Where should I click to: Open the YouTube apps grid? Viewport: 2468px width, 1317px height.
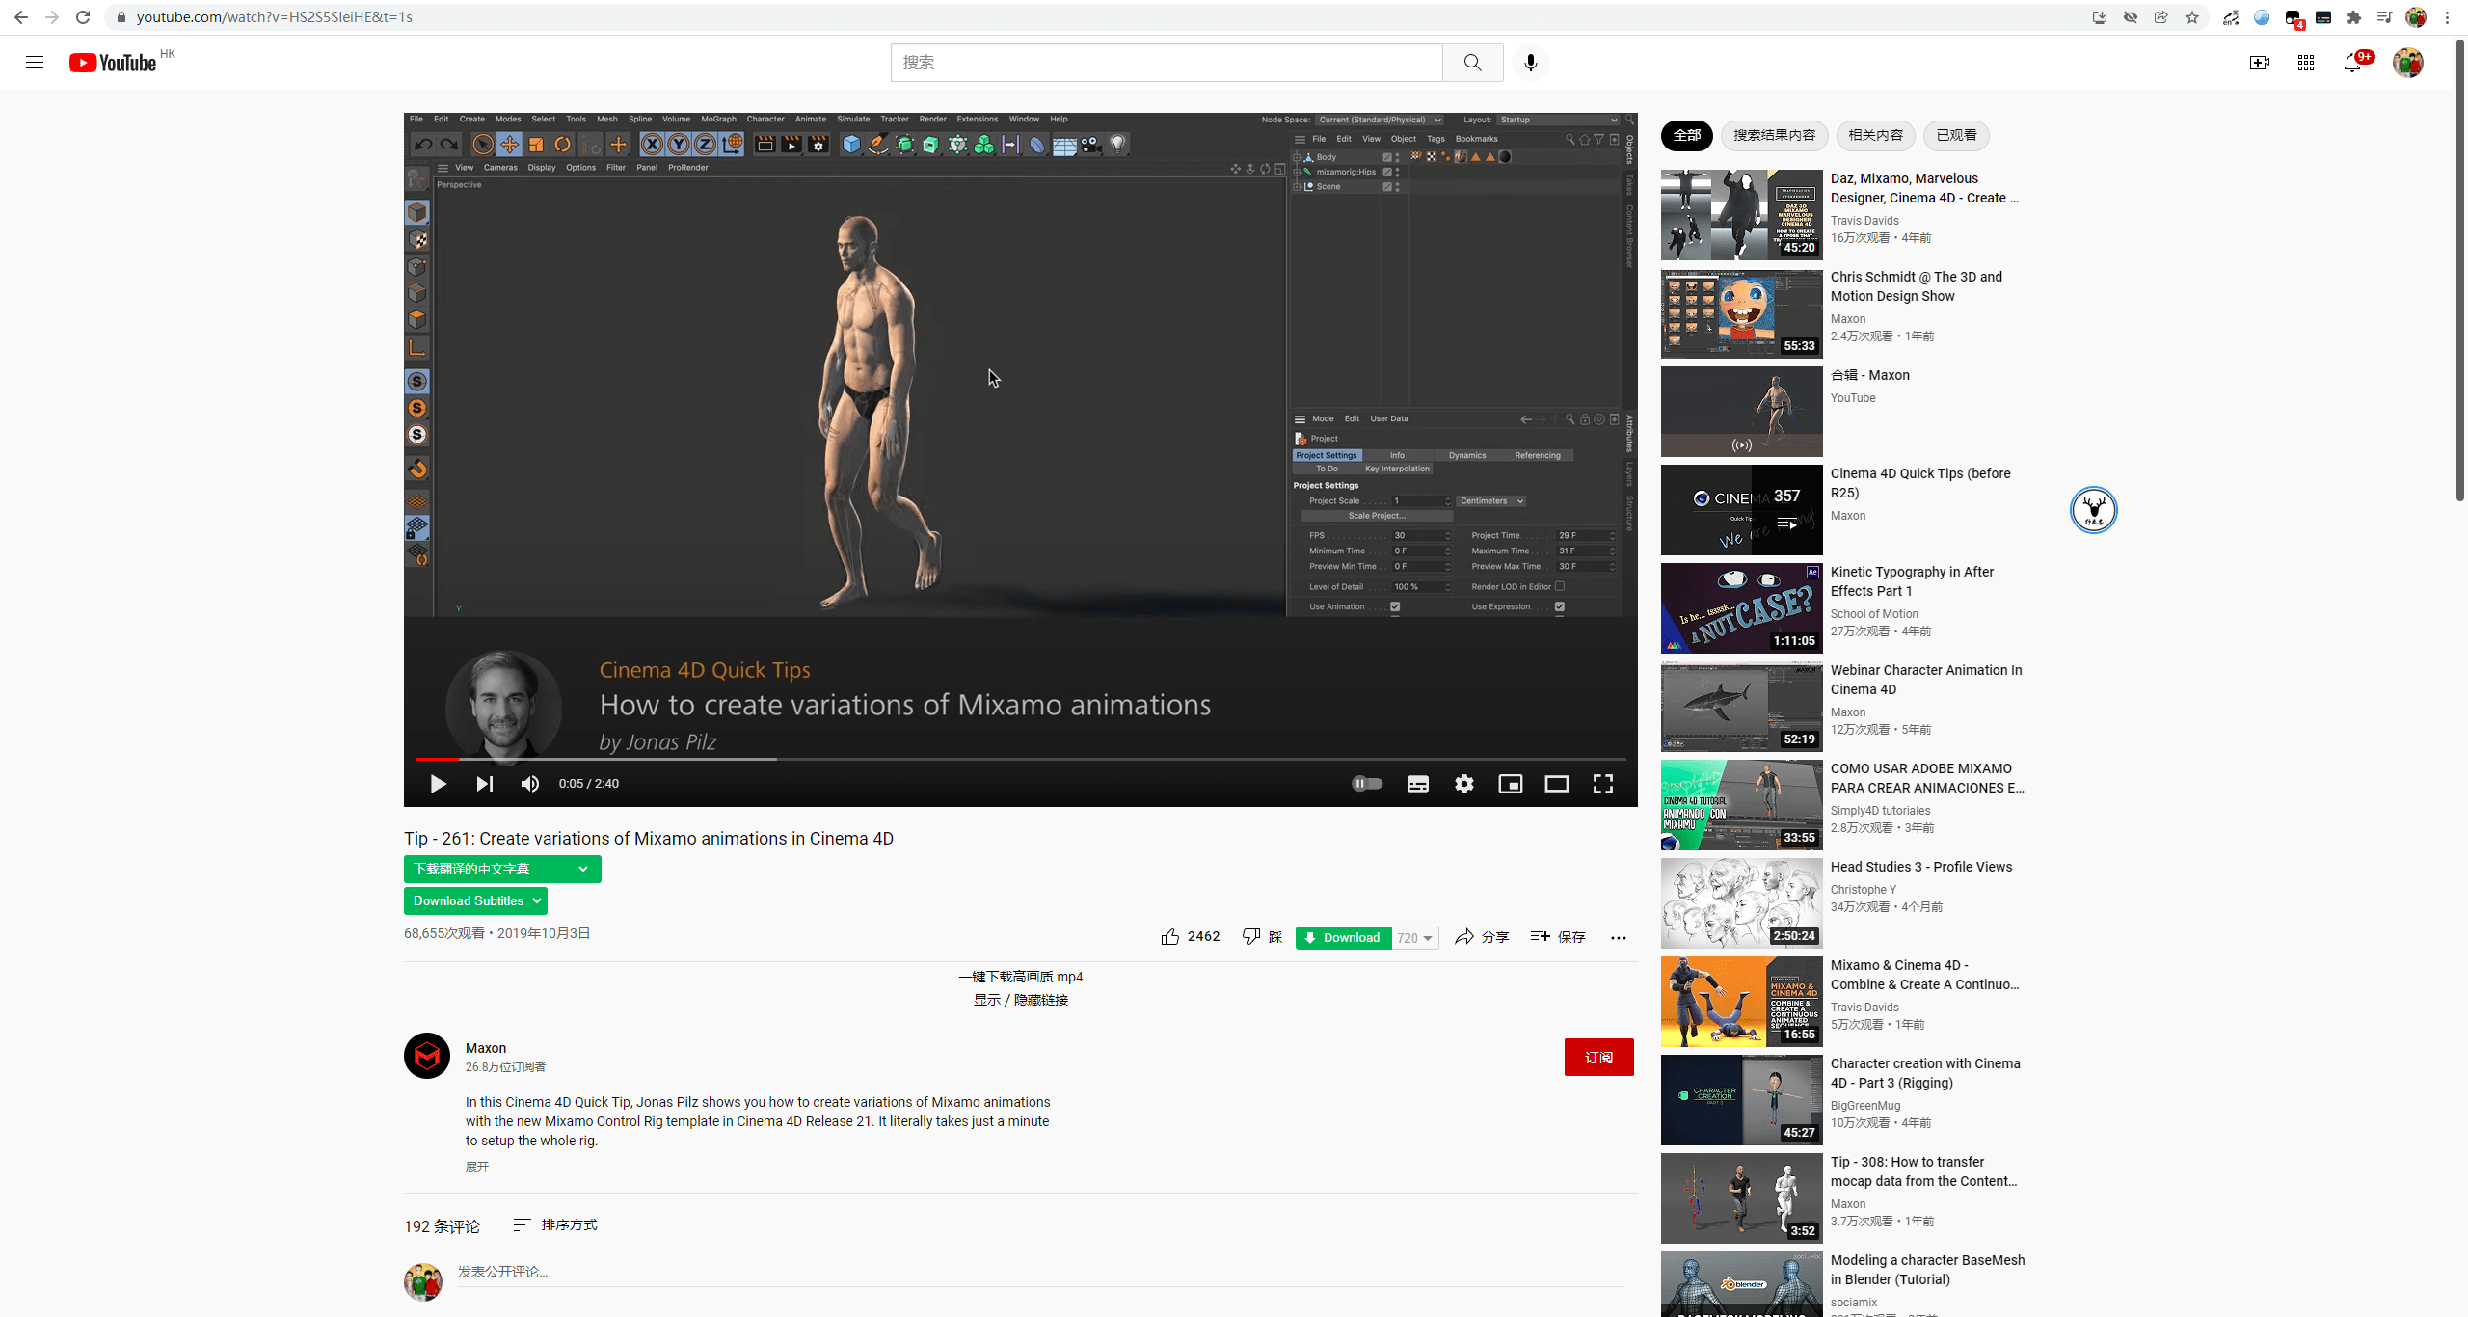(x=2305, y=62)
